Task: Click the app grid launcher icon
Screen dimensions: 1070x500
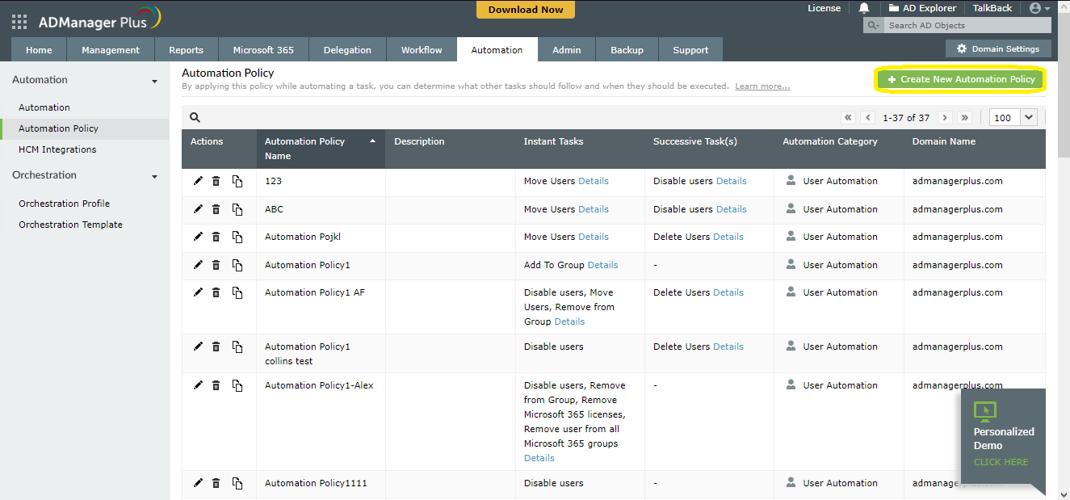Action: click(x=19, y=22)
